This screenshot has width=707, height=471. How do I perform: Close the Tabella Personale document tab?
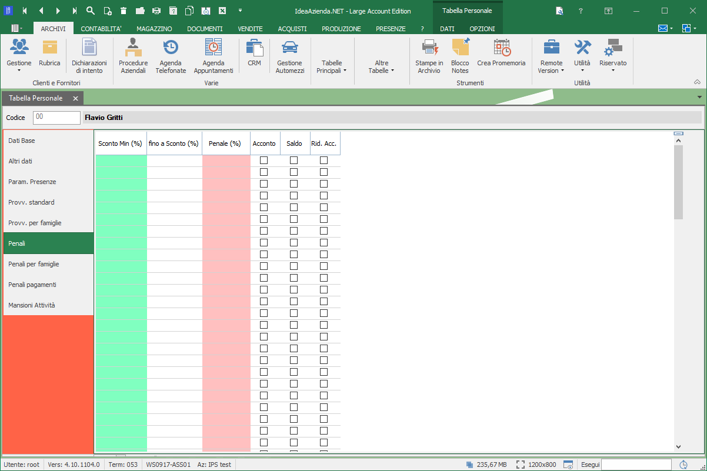click(75, 98)
